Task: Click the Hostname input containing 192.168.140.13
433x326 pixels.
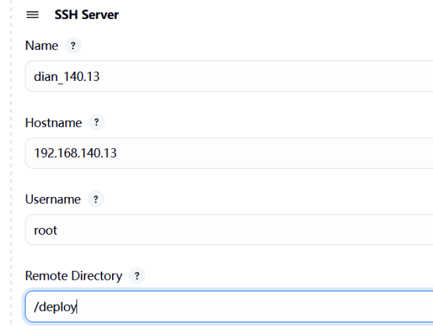Action: tap(229, 153)
